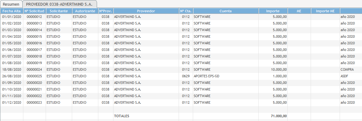Screen dimensions: 362x121
Task: Click request number 00000020
Action: point(34,83)
